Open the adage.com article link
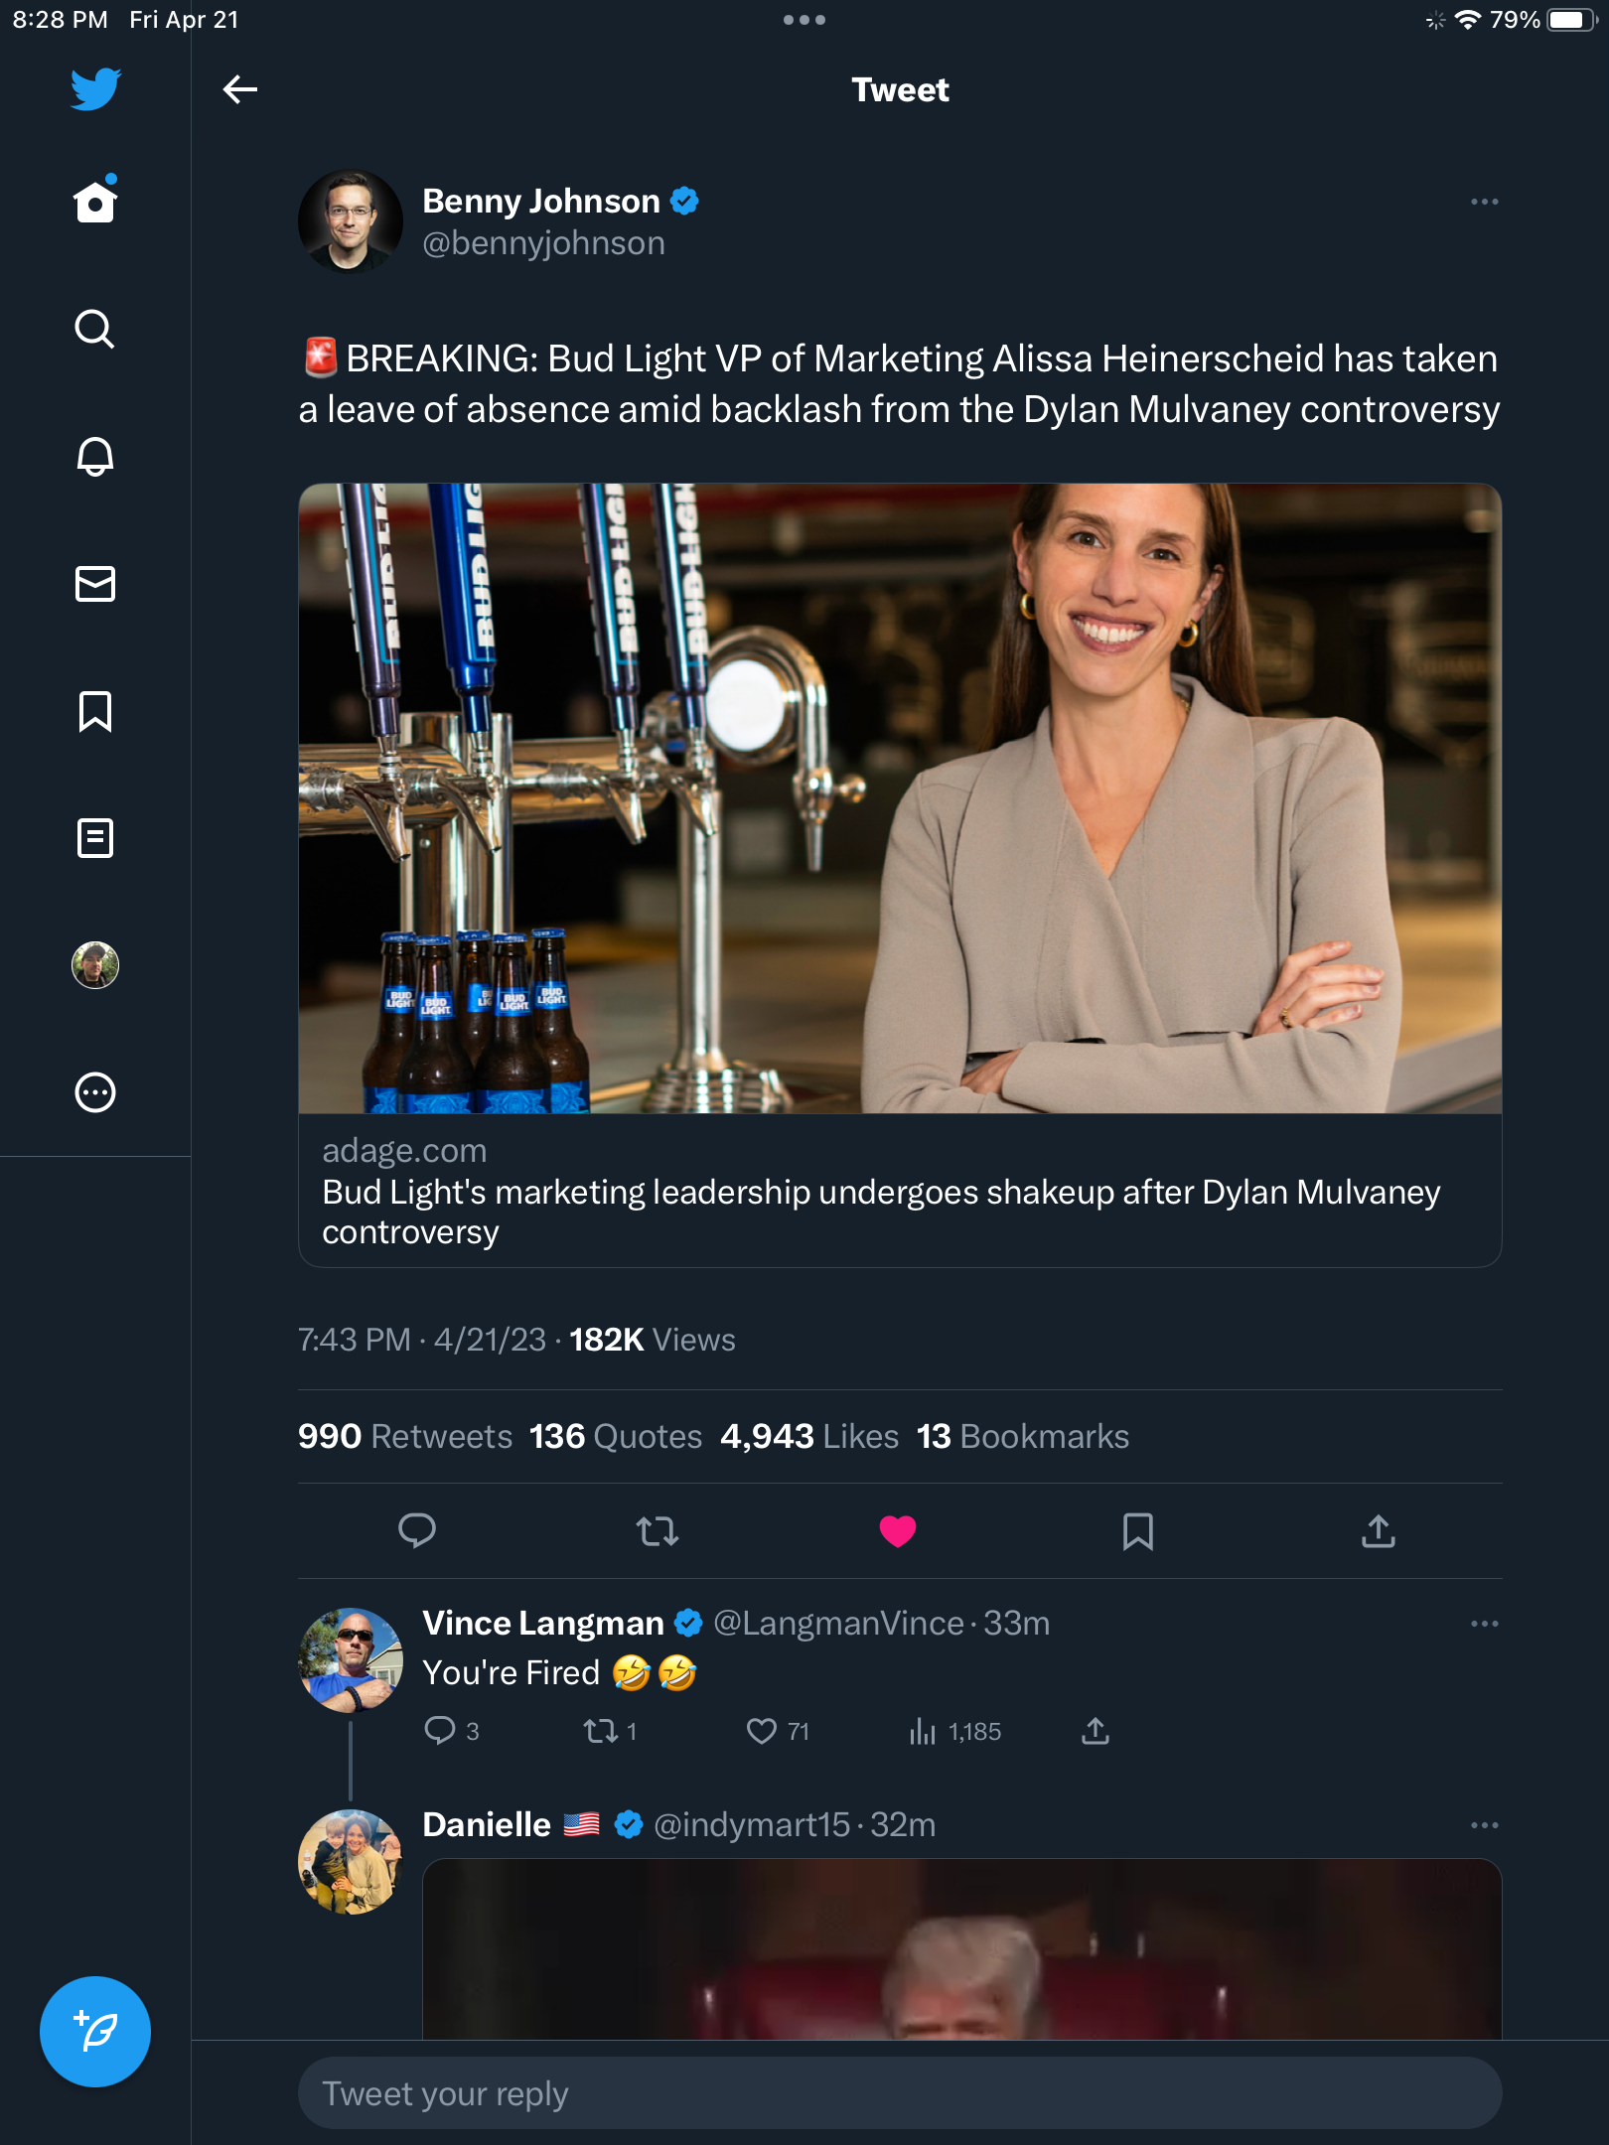Viewport: 1609px width, 2145px height. pyautogui.click(x=899, y=1191)
